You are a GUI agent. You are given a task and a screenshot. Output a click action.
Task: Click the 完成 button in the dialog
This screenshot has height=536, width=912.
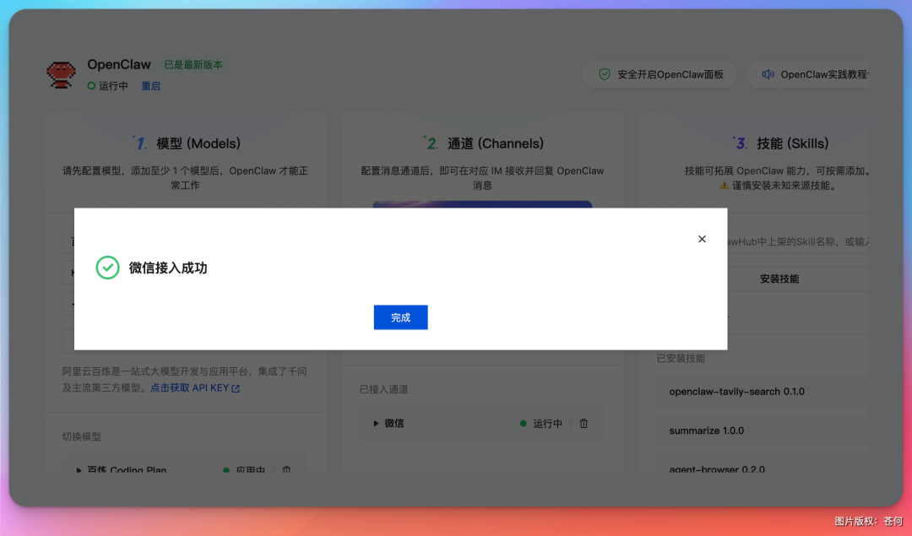pyautogui.click(x=400, y=317)
